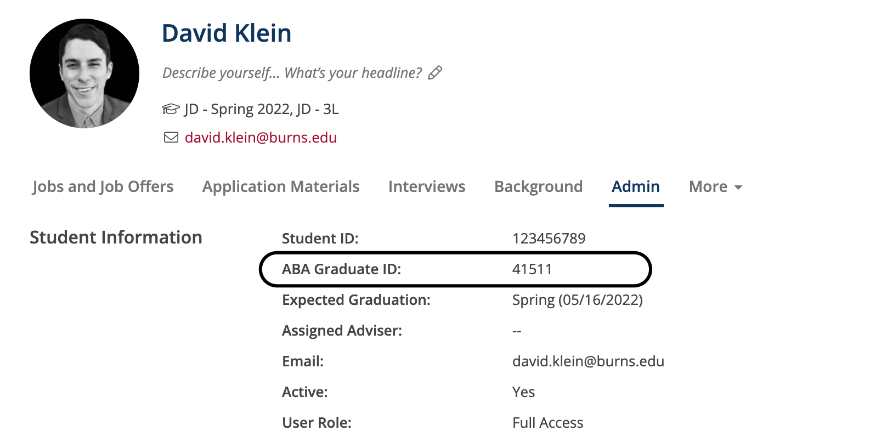Click the Expected Graduation date value

(x=577, y=300)
